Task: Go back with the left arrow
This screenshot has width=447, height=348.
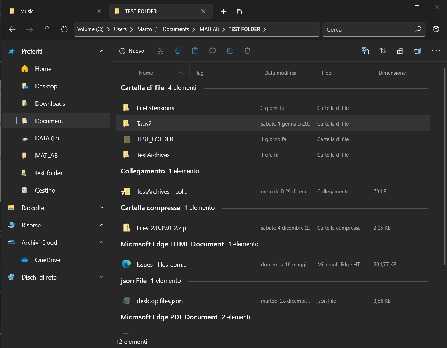Action: pos(12,29)
